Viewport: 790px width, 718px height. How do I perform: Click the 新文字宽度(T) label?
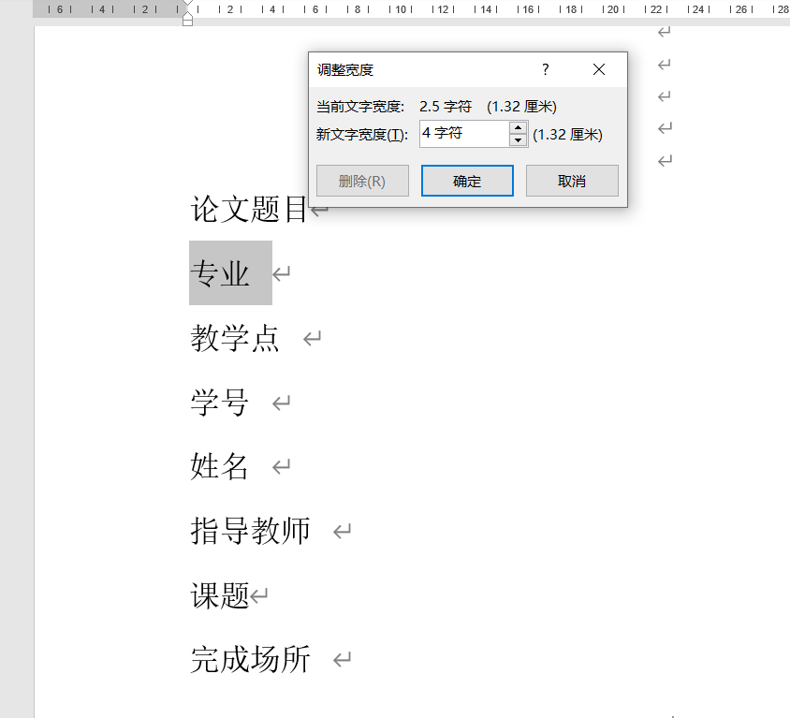coord(362,135)
